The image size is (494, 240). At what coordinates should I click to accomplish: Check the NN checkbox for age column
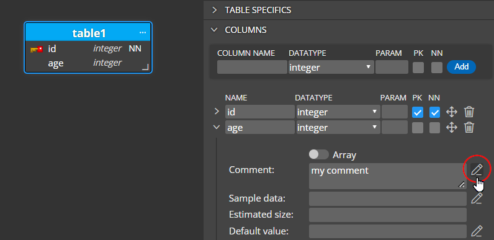[x=434, y=128]
